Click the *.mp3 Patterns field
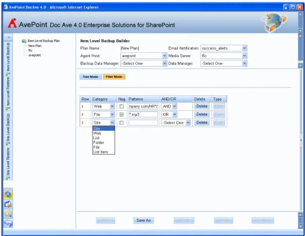Screen dimensions: 305x236 click(x=143, y=115)
